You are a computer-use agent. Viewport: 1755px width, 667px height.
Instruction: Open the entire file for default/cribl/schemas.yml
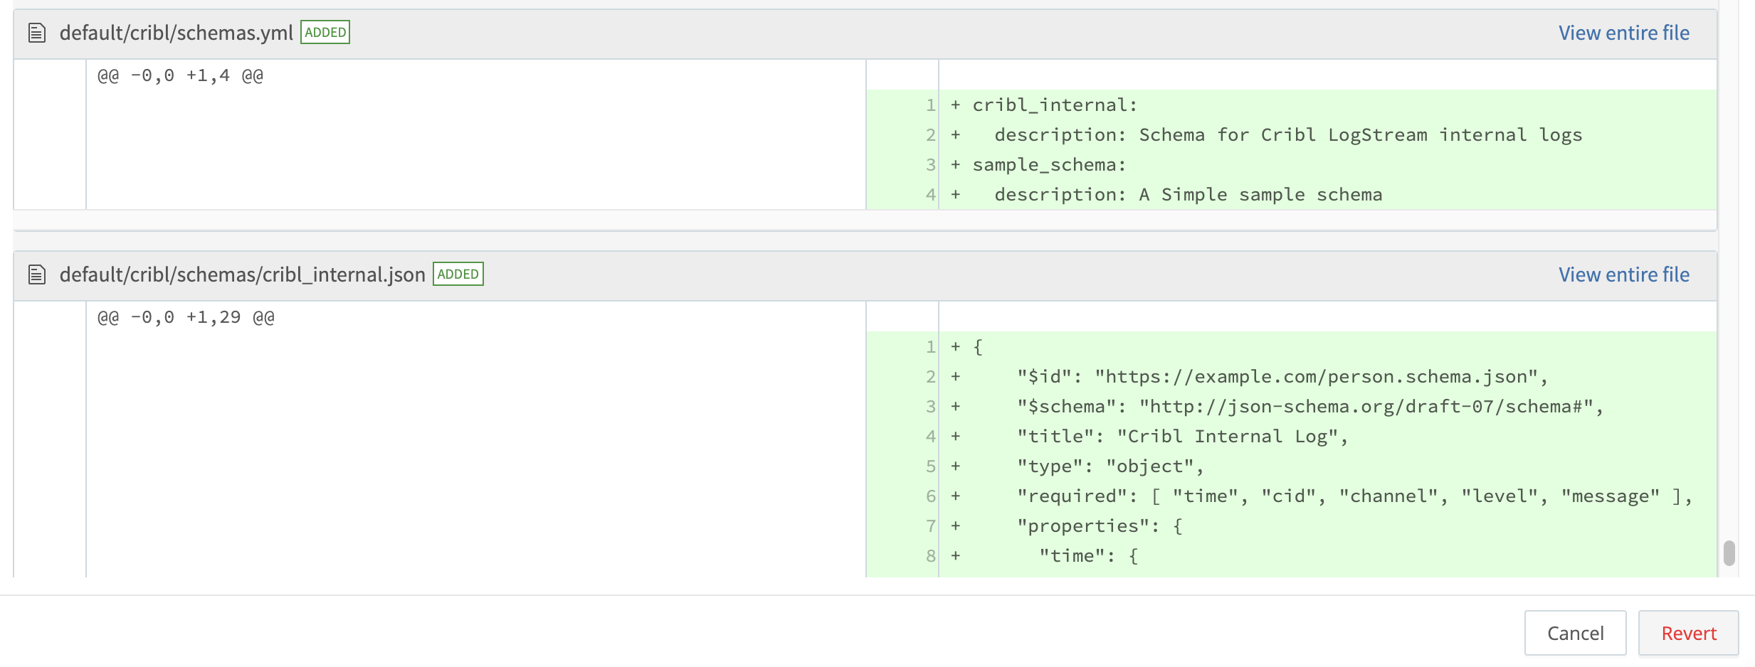pos(1624,32)
